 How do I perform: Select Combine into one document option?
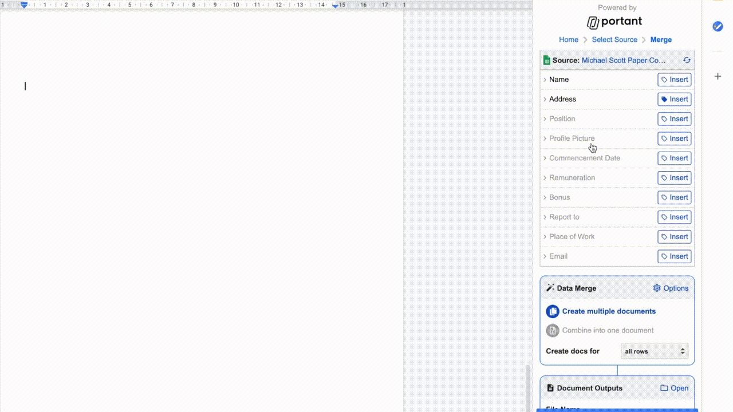607,330
